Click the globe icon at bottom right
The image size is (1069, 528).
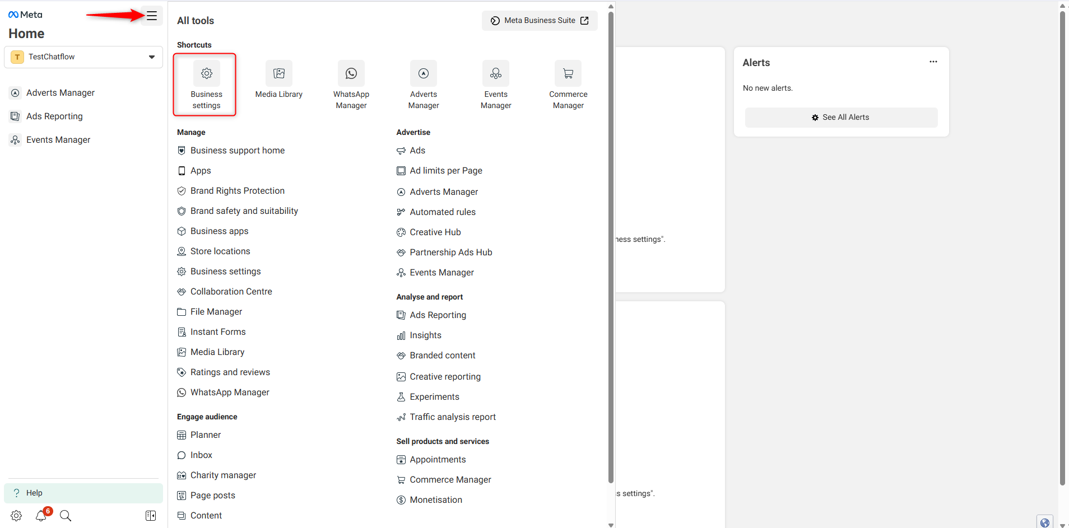(x=1044, y=522)
